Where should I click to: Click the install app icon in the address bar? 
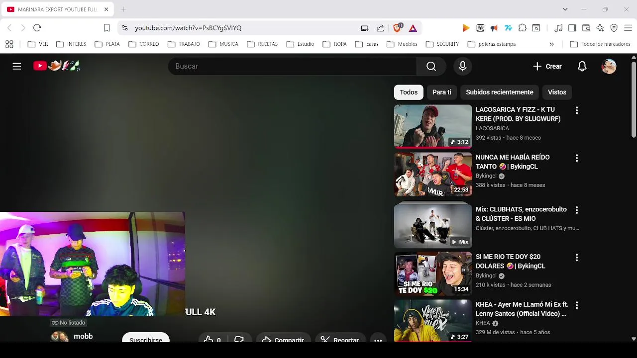click(365, 28)
